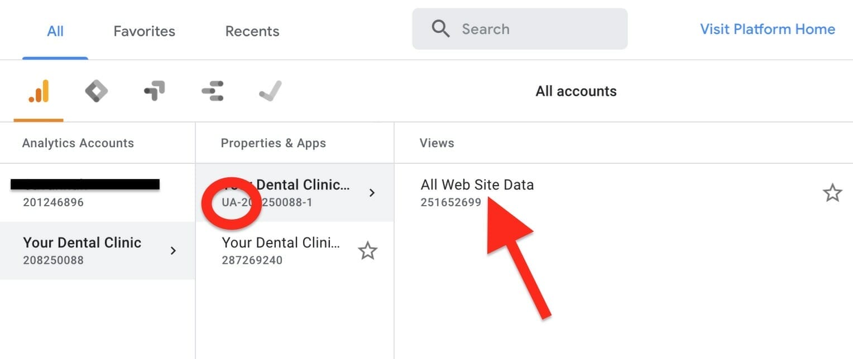Image resolution: width=853 pixels, height=359 pixels.
Task: Open the Google Optimize product icon
Action: click(96, 91)
